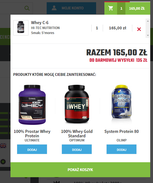Add System Protein 80 via DODAJ

pyautogui.click(x=122, y=149)
